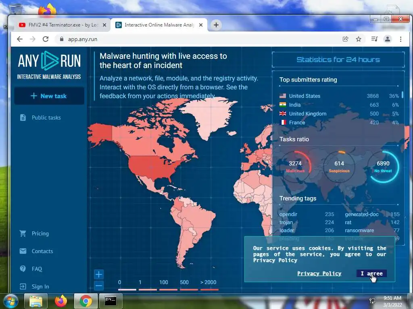Click the address bar showing app.any.run
This screenshot has height=309, width=413.
pos(198,39)
